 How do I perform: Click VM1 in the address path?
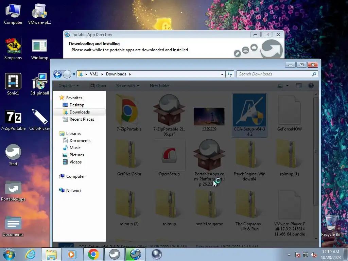(94, 74)
